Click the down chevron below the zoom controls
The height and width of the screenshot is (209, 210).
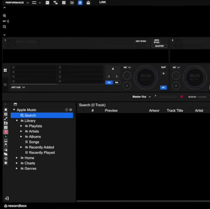click(5, 35)
